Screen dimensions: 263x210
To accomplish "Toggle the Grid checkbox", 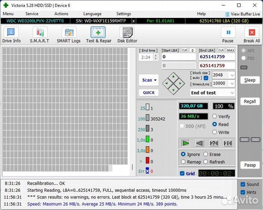I will point(182,173).
